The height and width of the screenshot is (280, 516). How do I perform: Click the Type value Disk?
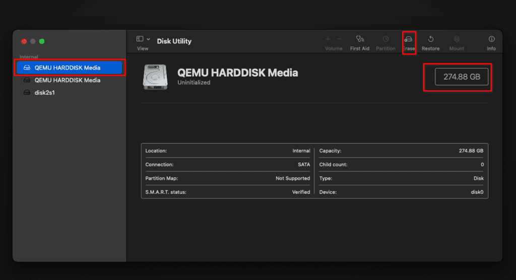[x=479, y=178]
